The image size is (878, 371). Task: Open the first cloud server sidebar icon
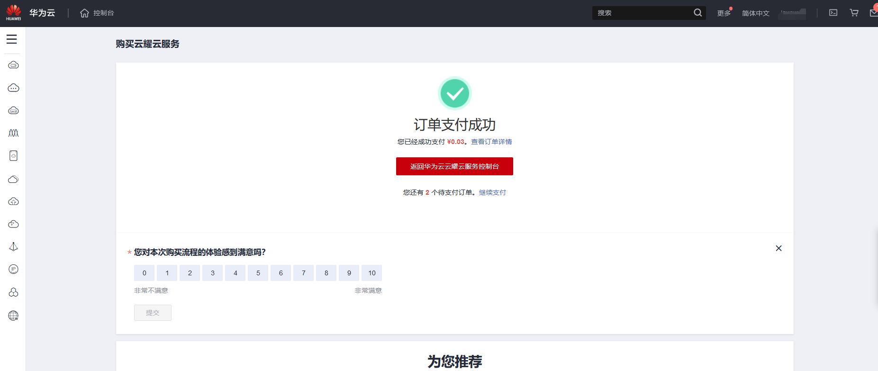coord(13,65)
